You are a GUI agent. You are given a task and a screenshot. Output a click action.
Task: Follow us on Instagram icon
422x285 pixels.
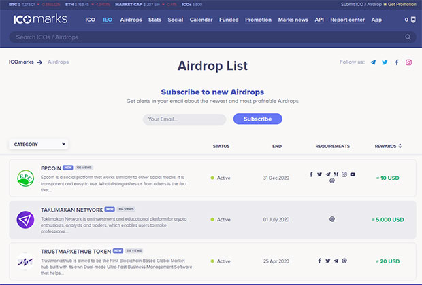tap(408, 62)
